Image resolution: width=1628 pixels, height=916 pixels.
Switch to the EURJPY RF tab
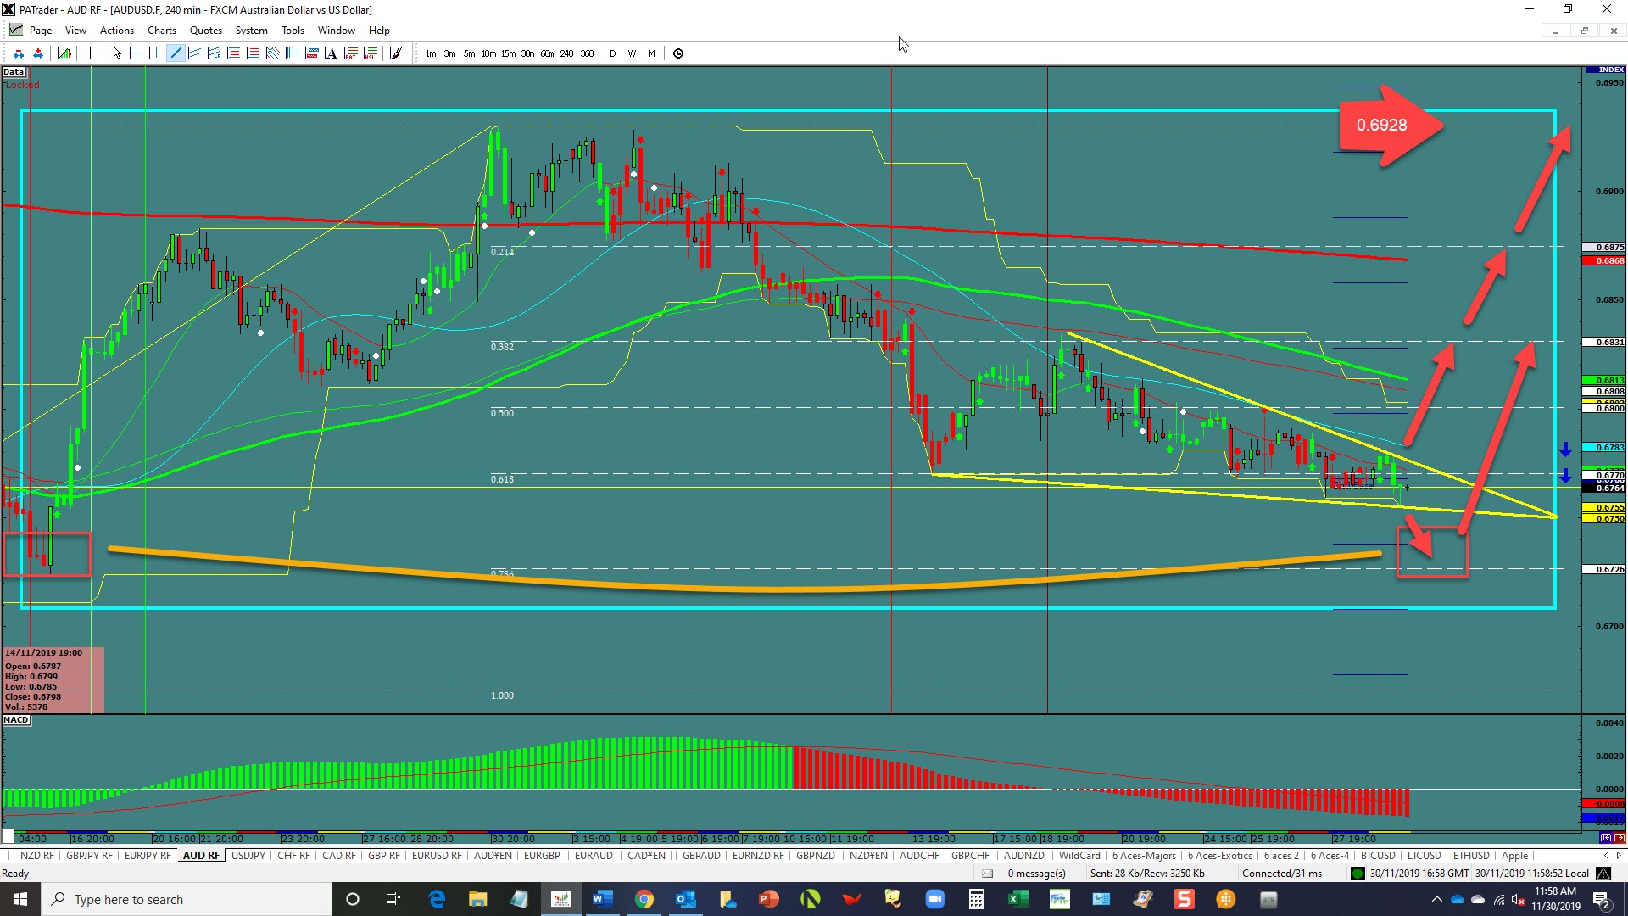(x=148, y=856)
